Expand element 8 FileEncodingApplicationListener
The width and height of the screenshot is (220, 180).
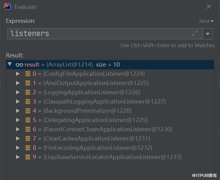pos(18,148)
